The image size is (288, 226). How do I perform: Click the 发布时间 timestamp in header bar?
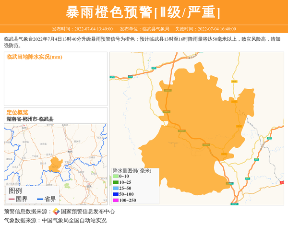tap(82, 29)
